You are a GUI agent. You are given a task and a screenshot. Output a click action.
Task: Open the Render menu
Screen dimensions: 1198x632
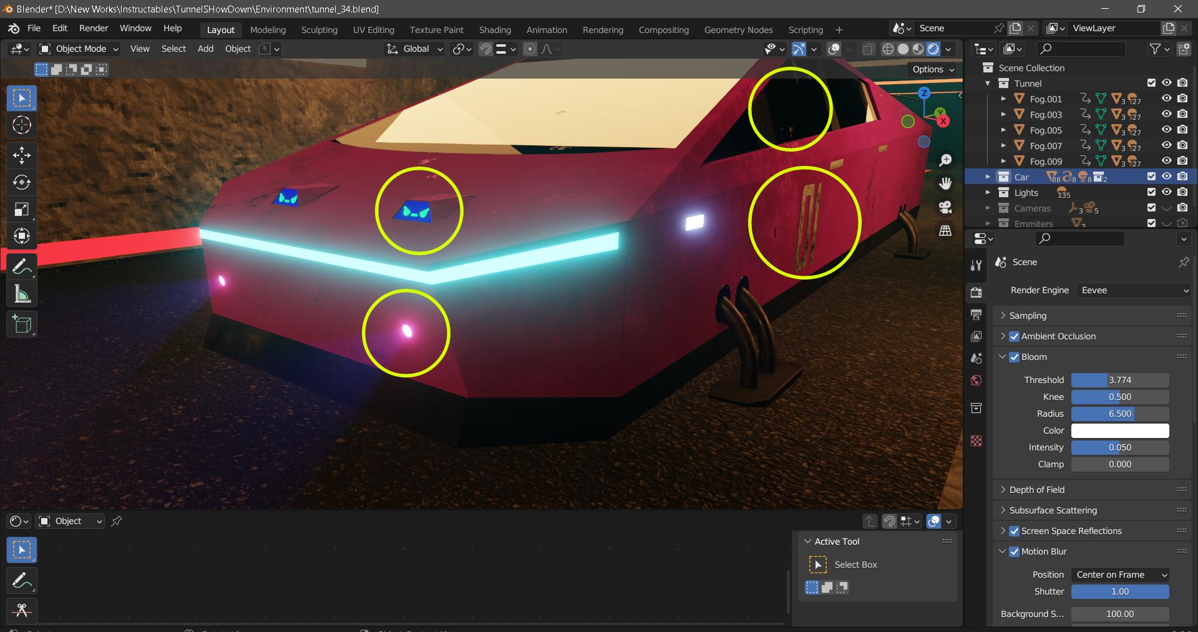click(94, 28)
